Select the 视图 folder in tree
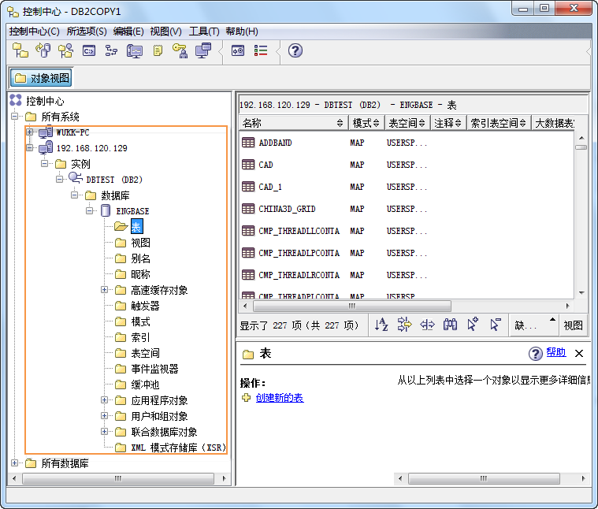This screenshot has width=598, height=509. pyautogui.click(x=140, y=243)
